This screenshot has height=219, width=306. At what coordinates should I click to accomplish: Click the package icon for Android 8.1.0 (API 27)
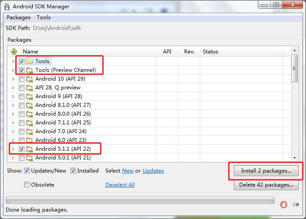(29, 105)
